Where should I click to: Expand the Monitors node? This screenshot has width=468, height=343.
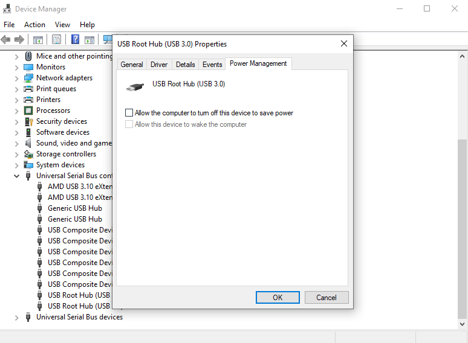pyautogui.click(x=17, y=68)
